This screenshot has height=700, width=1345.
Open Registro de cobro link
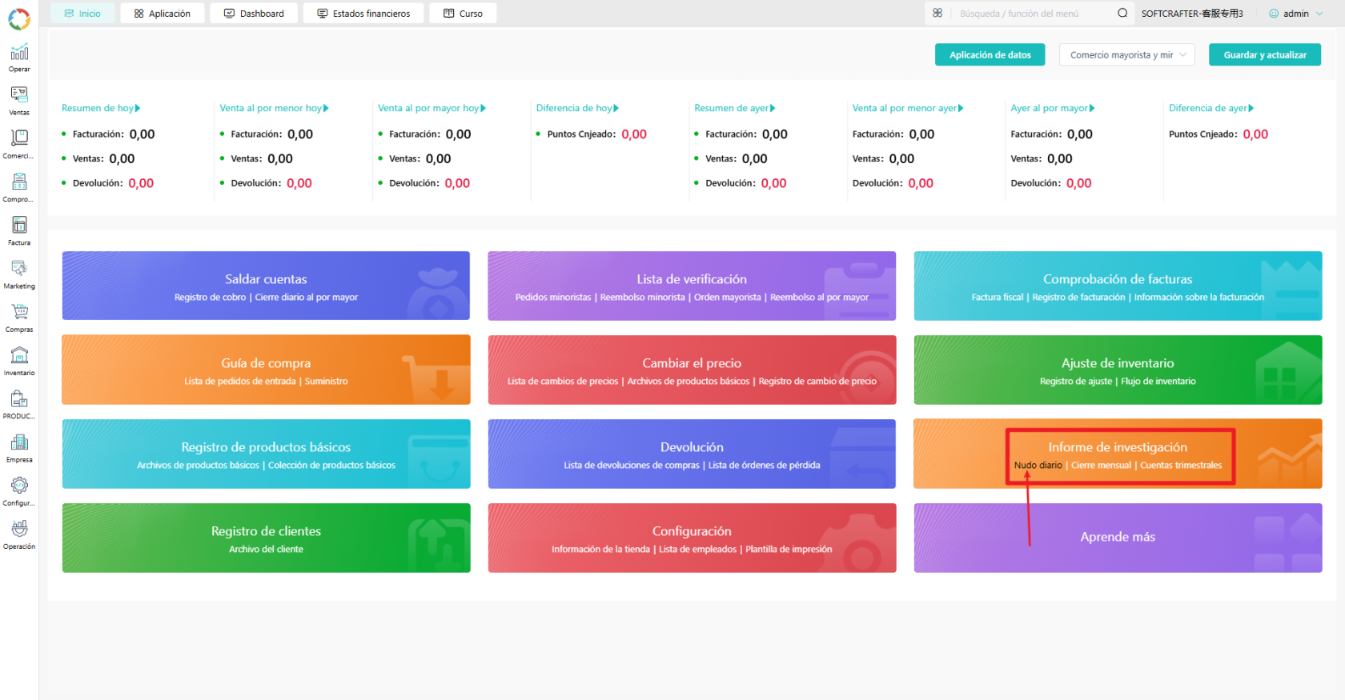[x=210, y=297]
